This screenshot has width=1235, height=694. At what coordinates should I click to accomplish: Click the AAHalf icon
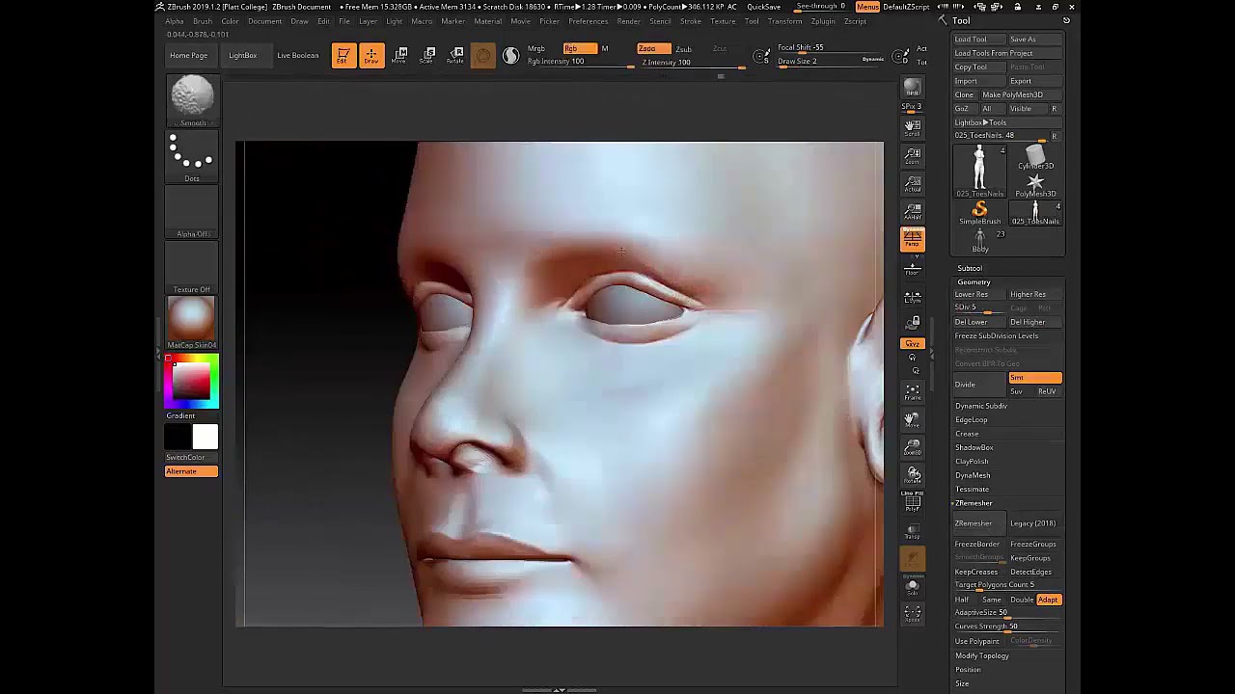(912, 211)
